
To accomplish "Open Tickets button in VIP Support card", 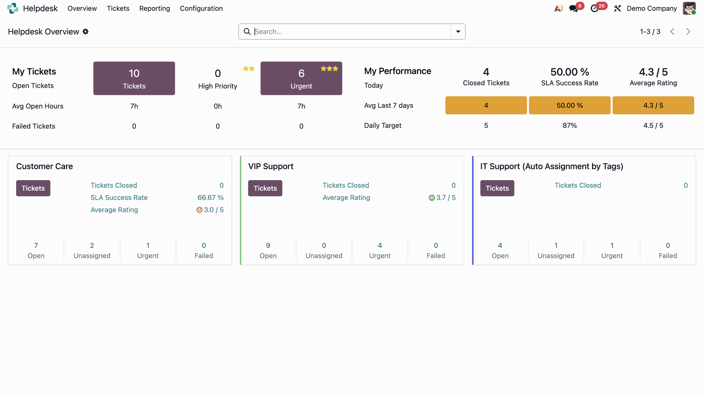I will (x=265, y=188).
